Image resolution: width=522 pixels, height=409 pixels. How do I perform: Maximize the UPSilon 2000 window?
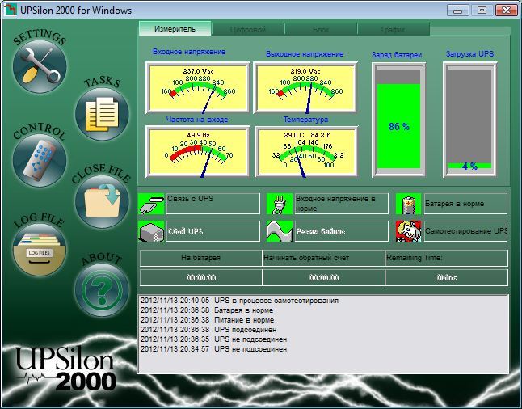coord(482,11)
